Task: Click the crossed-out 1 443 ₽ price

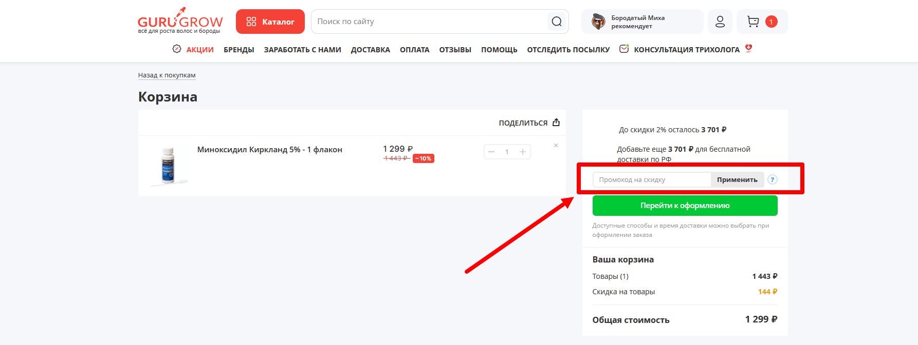Action: 397,158
